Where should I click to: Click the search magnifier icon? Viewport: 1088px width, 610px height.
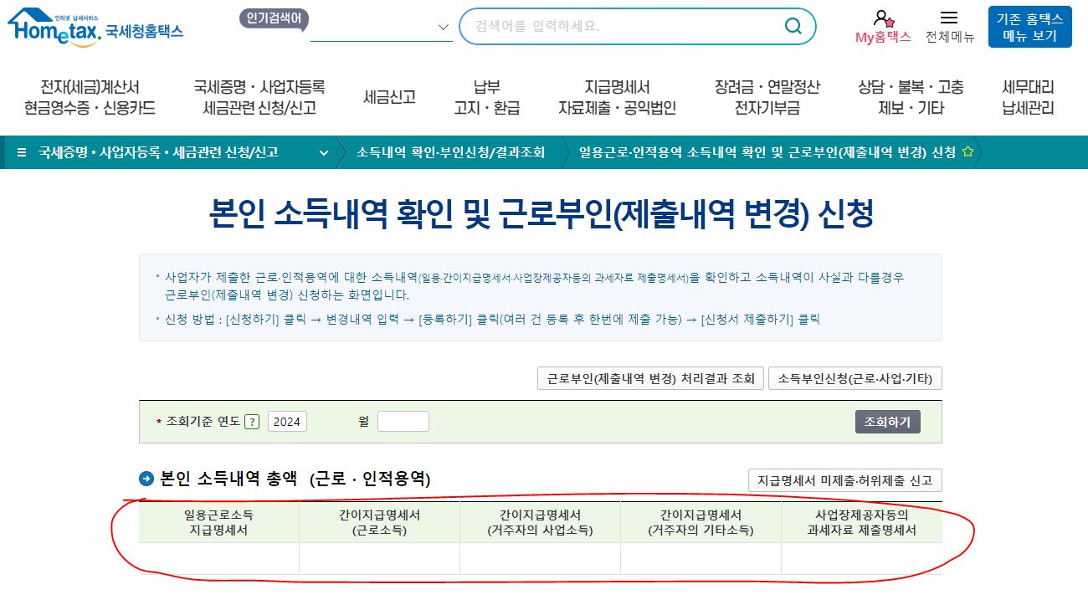[x=792, y=26]
